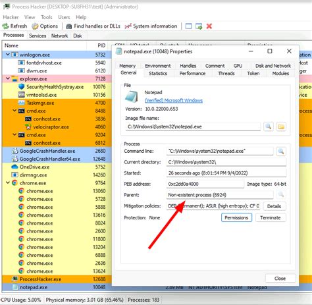Switch to the Services tab
The height and width of the screenshot is (305, 312).
tap(38, 36)
